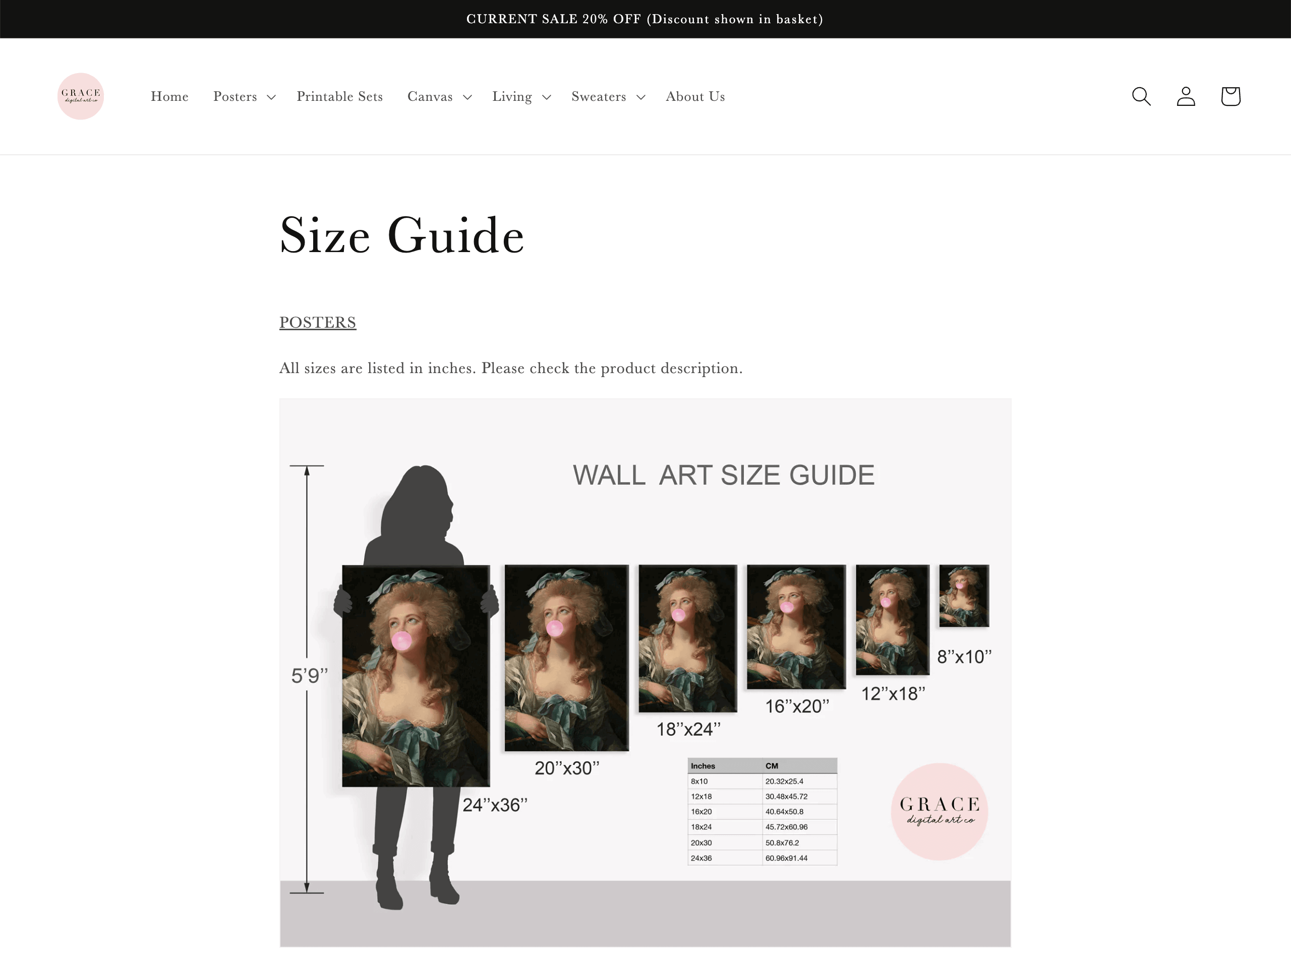Expand the Living menu chevron
This screenshot has width=1291, height=968.
pyautogui.click(x=546, y=97)
